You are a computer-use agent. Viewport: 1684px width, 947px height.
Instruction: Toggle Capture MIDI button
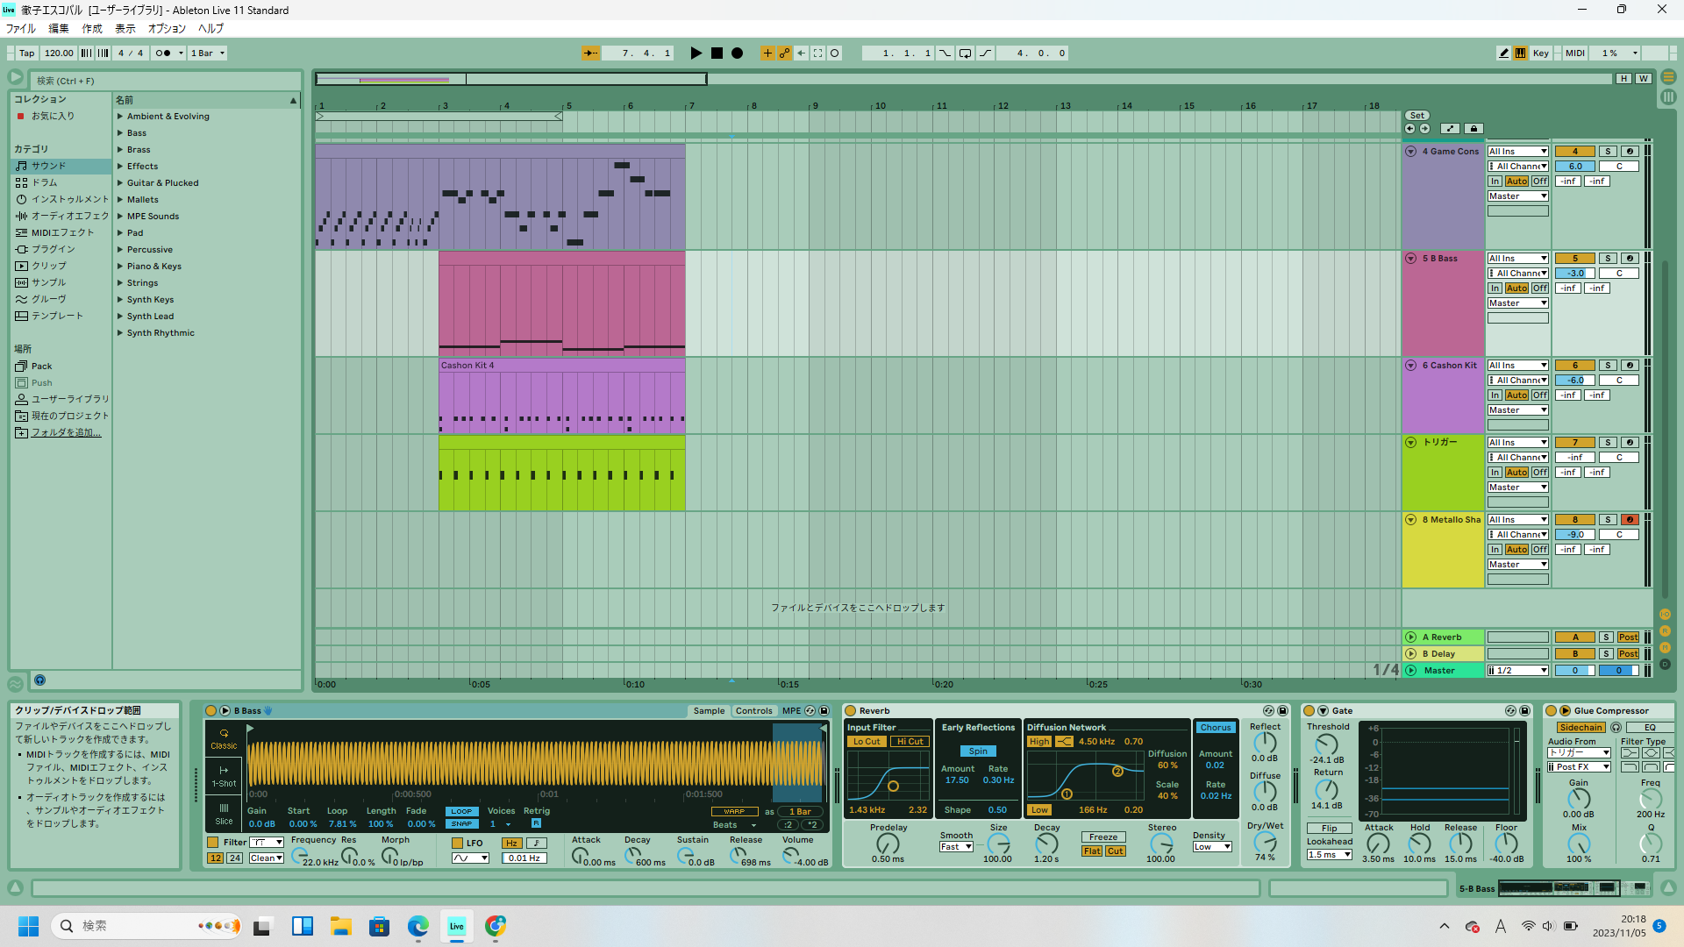tap(818, 53)
